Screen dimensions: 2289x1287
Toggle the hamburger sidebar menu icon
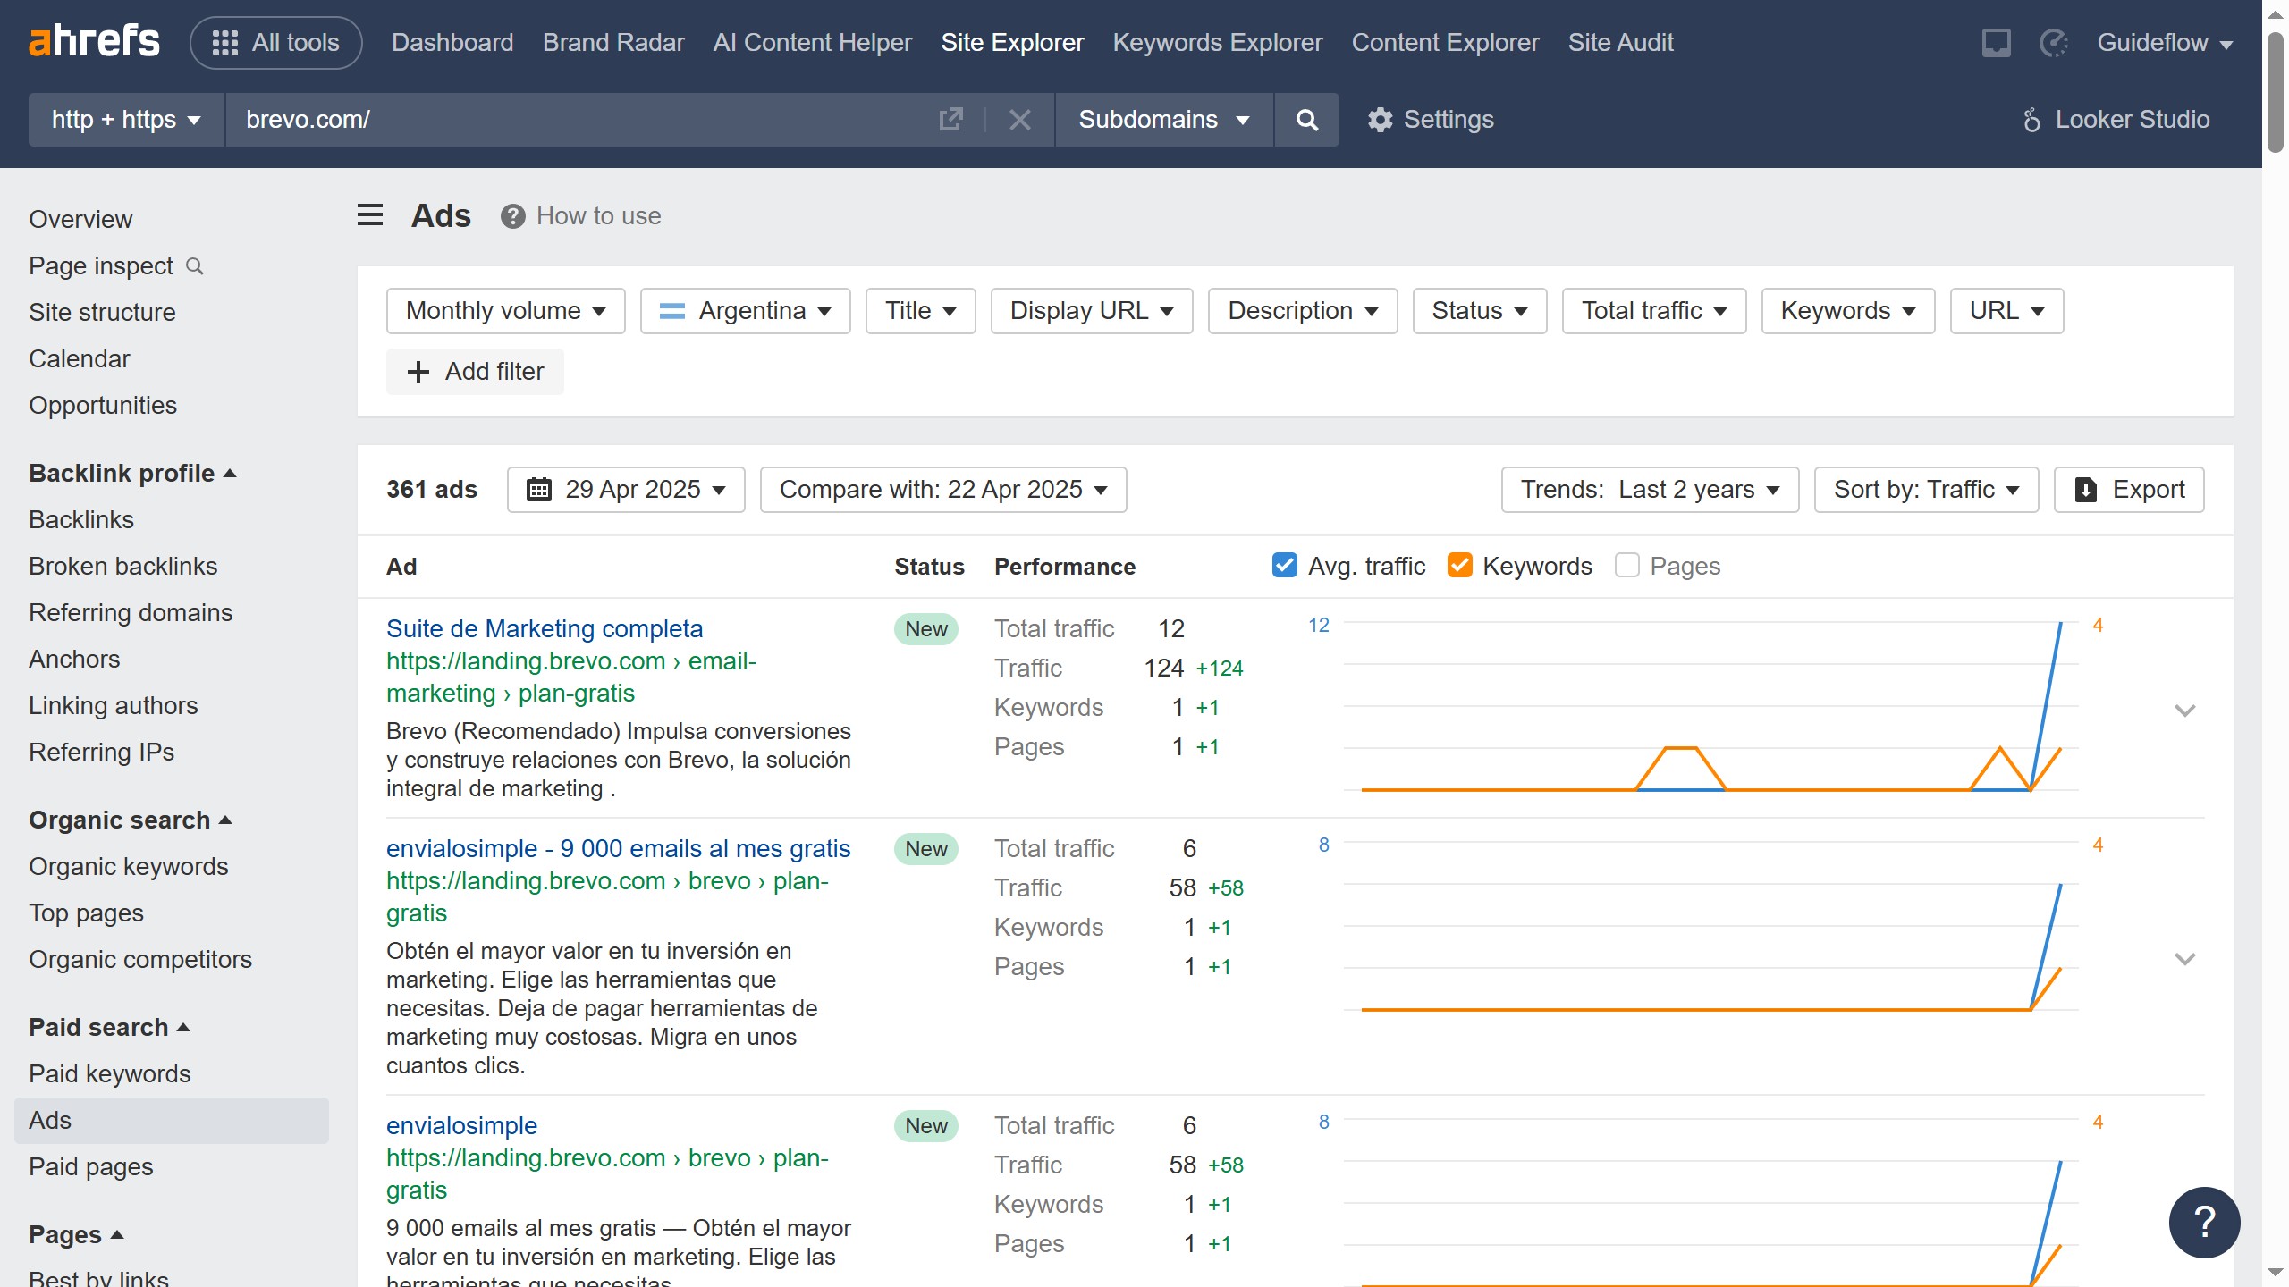coord(370,215)
